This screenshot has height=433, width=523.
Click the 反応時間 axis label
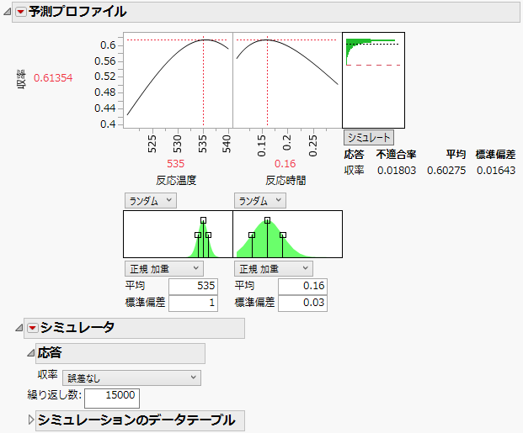tap(286, 181)
